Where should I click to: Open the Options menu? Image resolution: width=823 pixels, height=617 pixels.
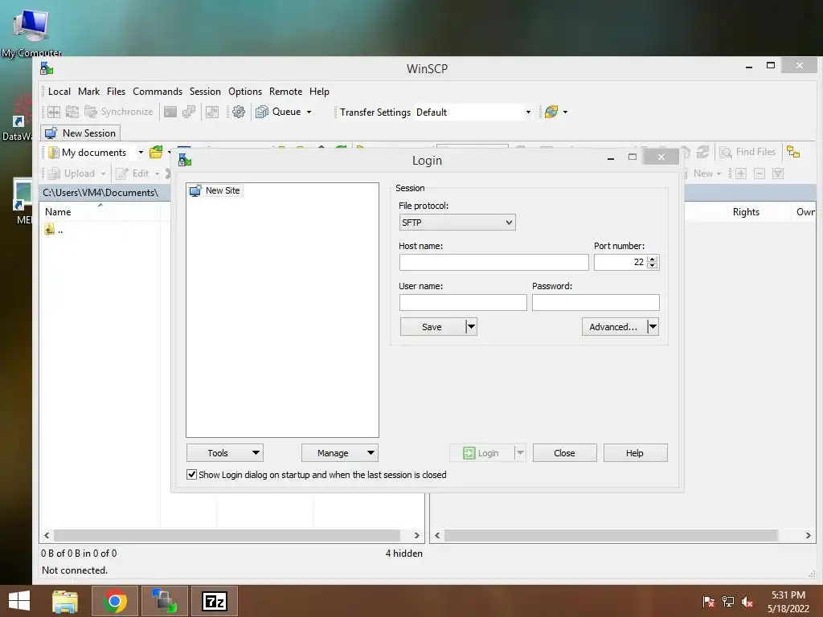(x=245, y=92)
